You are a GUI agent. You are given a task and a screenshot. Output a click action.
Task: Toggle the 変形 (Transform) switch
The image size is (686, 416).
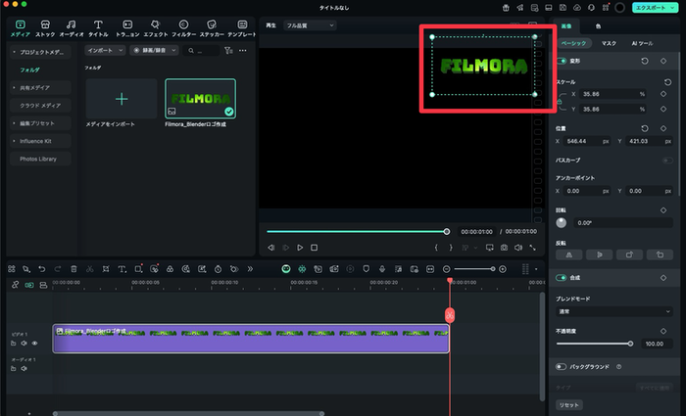(562, 61)
